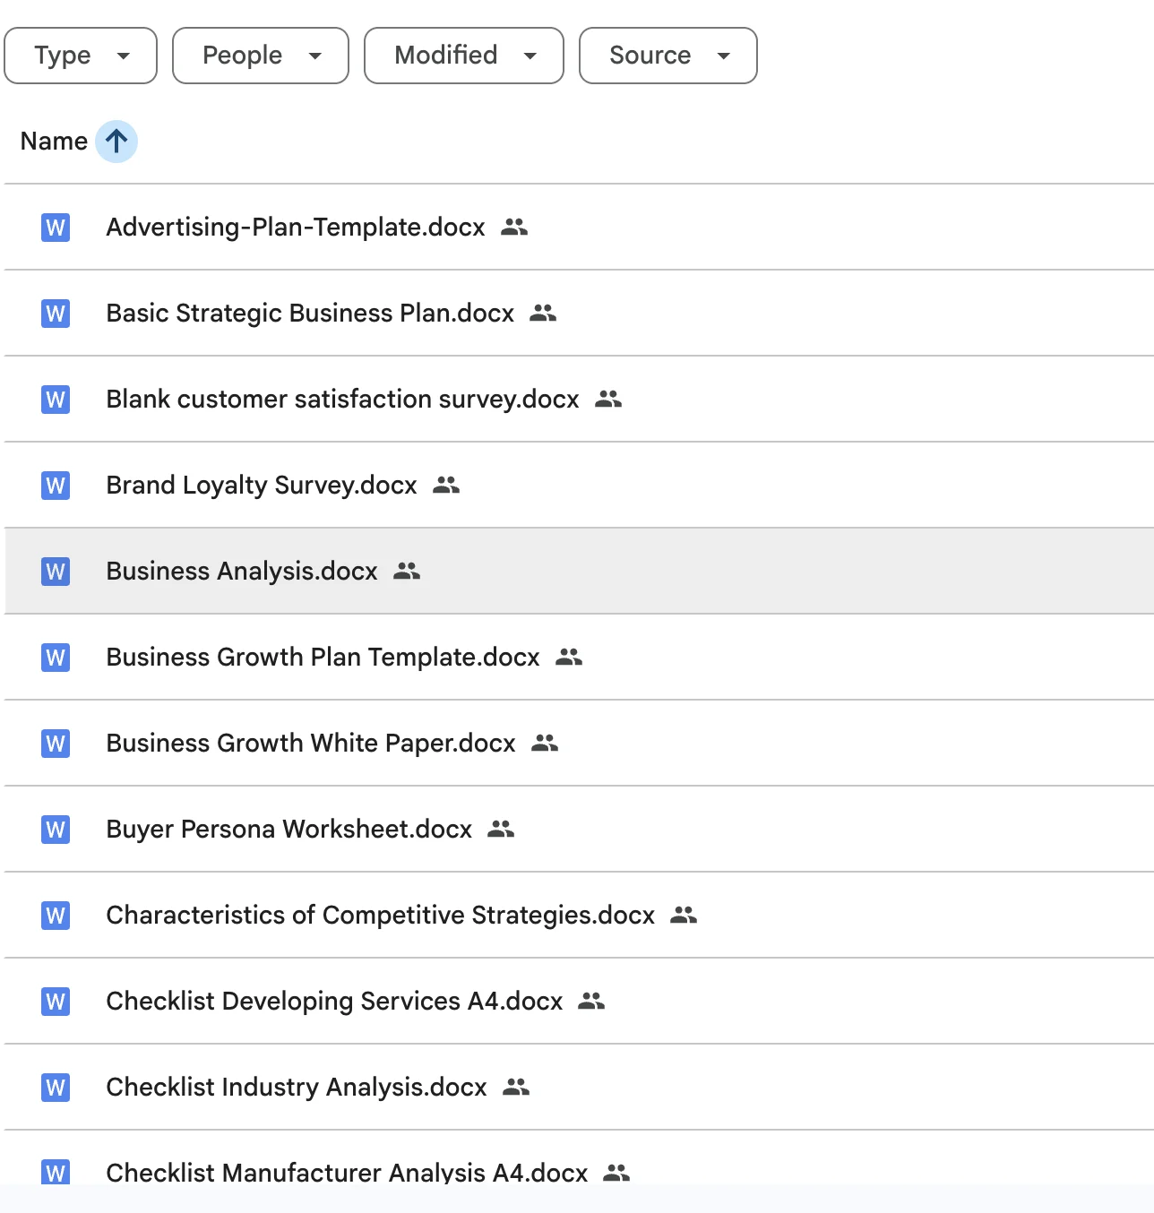Select the Business Analysis.docx file name
This screenshot has height=1213, width=1154.
pyautogui.click(x=242, y=572)
